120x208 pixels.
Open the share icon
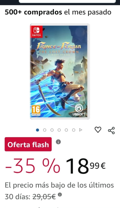(111, 130)
